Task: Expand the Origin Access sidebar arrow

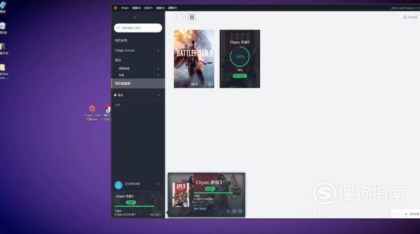Action: [x=158, y=50]
